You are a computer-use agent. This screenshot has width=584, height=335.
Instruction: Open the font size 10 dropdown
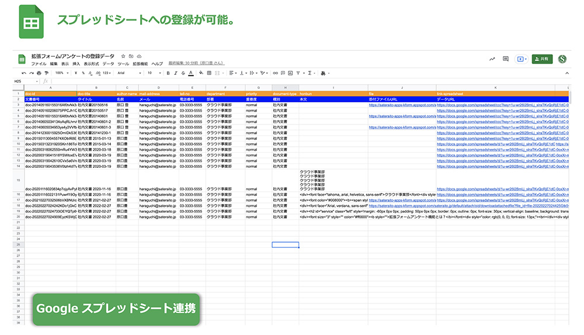pyautogui.click(x=154, y=73)
